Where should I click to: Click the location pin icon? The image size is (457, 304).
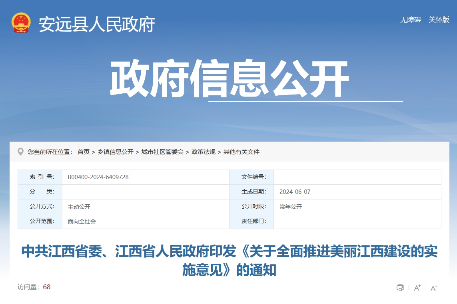21,152
